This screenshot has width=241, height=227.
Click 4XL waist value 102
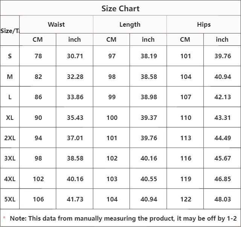(38, 179)
